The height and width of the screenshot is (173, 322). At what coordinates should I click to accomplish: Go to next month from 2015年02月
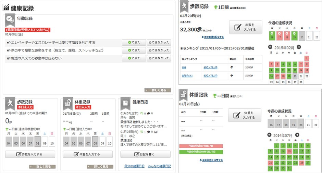[299, 47]
